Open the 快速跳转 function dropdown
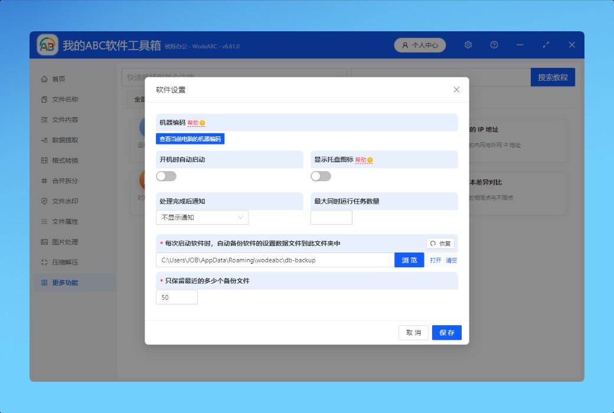Screen dimensions: 614x413 coord(234,77)
